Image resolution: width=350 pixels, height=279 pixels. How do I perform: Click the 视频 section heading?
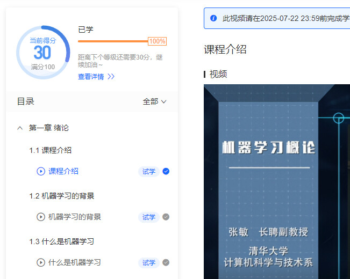(x=218, y=74)
